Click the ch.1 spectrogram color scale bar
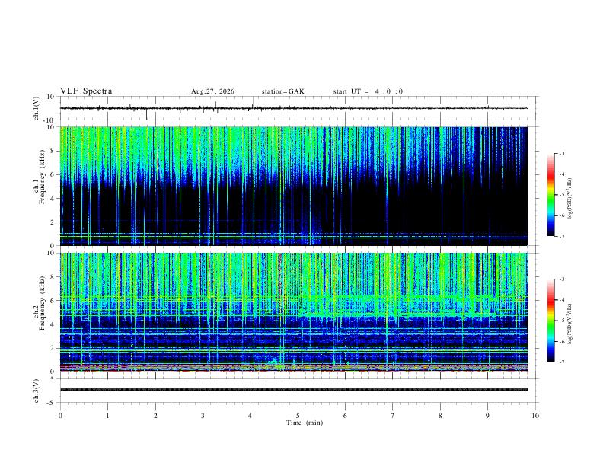The image size is (603, 466). (550, 195)
